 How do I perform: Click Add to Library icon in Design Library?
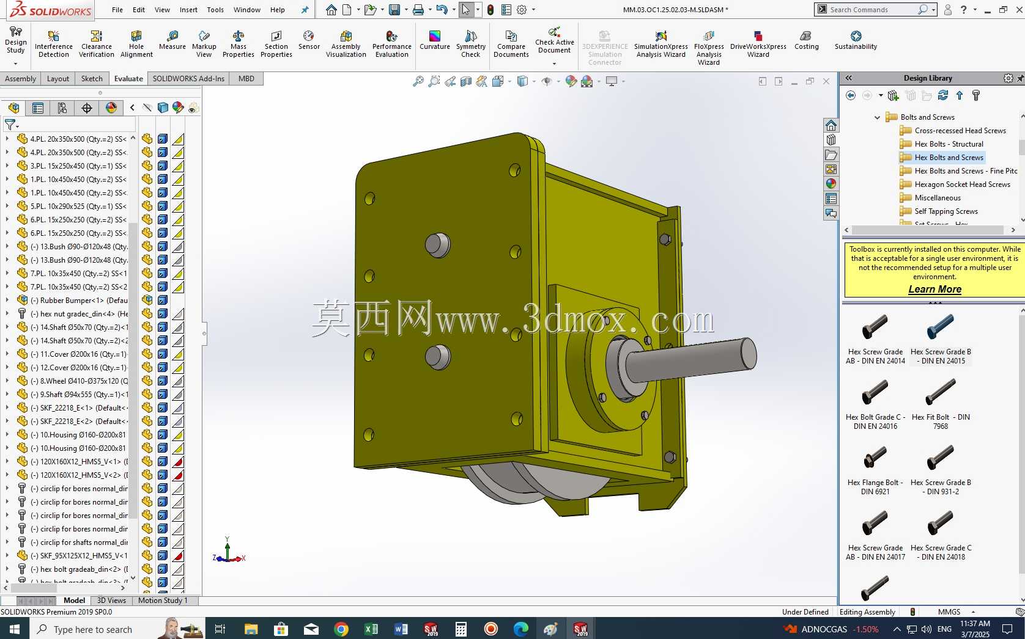click(893, 95)
